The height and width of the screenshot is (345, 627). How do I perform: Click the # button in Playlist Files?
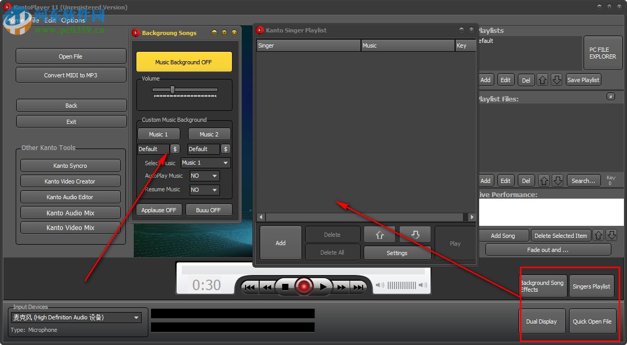(x=610, y=97)
